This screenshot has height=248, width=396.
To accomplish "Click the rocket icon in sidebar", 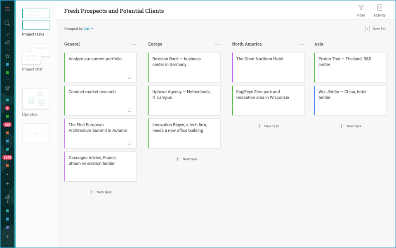I will (7, 88).
